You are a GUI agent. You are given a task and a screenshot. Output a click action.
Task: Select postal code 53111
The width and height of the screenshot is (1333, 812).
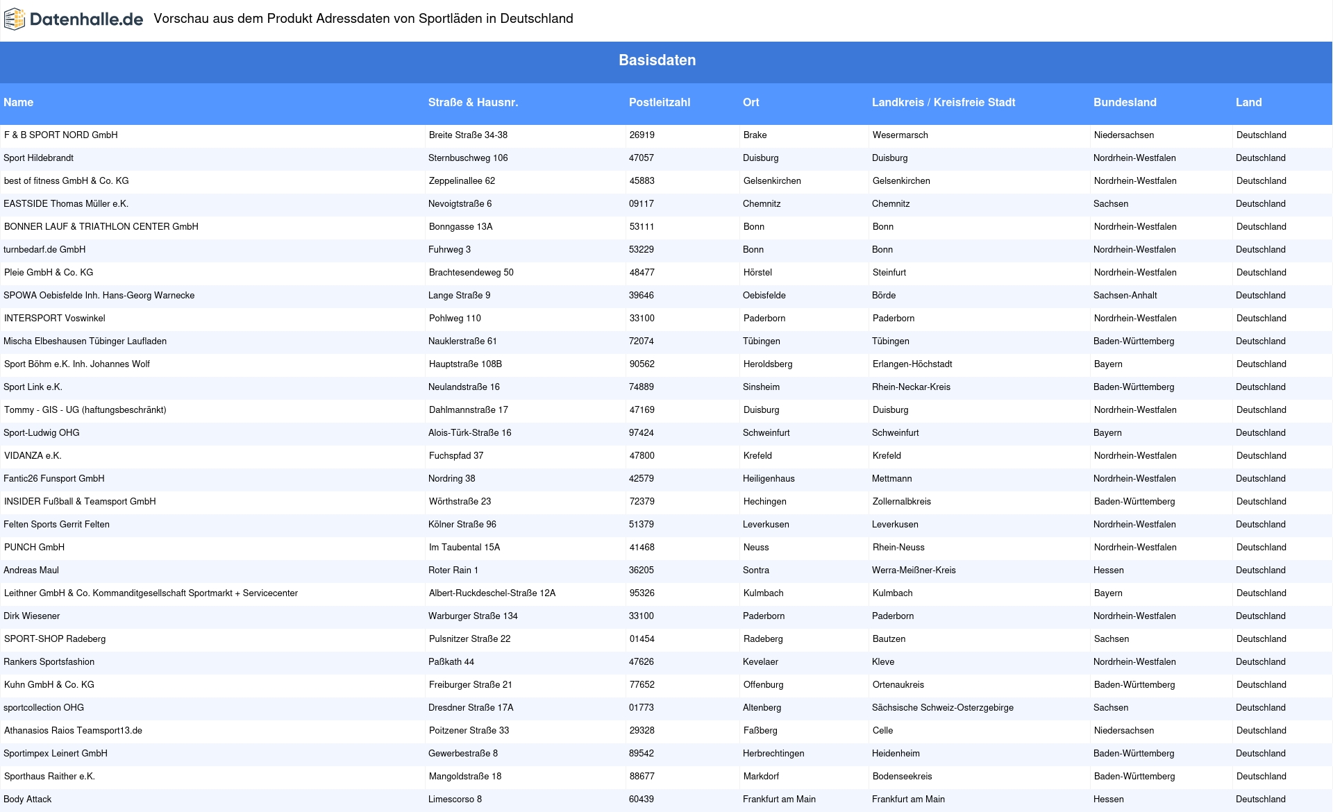coord(642,226)
